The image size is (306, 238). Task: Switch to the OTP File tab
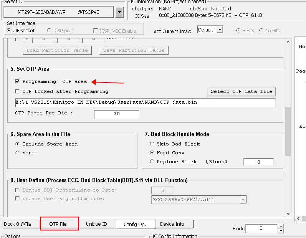(58, 224)
